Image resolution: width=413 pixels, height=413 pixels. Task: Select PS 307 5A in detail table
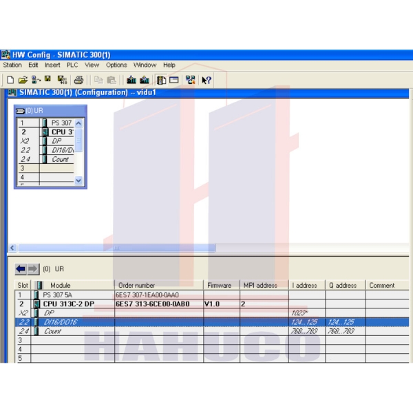[x=57, y=295]
